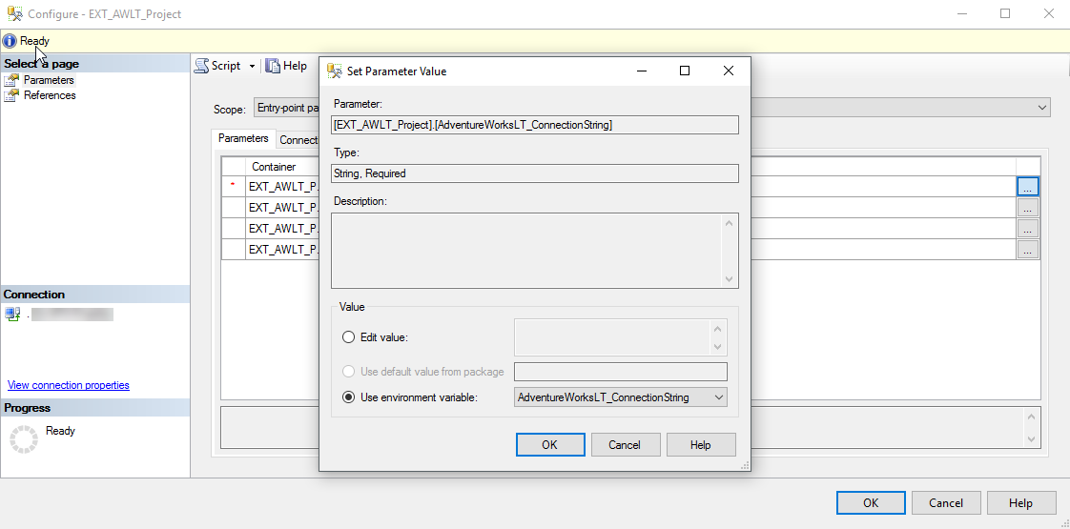
Task: Select the Use environment variable radio button
Action: tap(349, 397)
